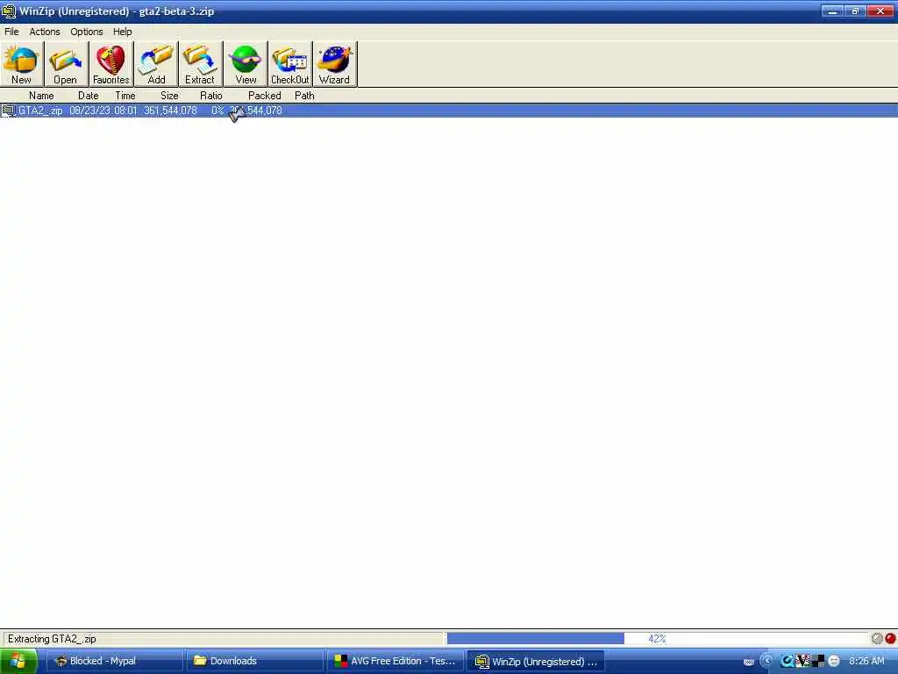
Task: Click the 0% ratio cell
Action: 217,111
